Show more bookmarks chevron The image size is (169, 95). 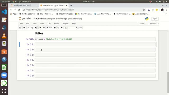point(166,14)
